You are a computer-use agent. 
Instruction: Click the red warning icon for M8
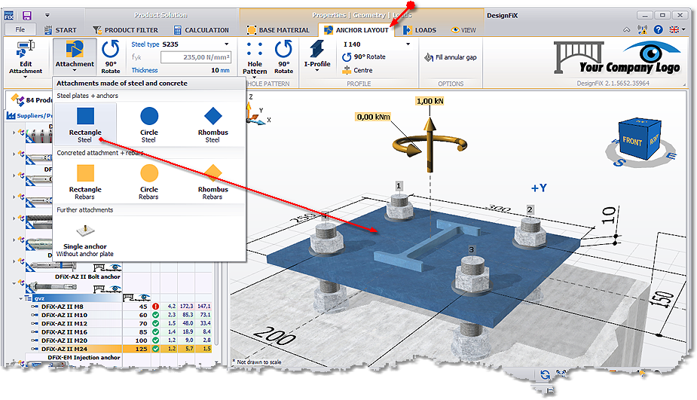155,307
